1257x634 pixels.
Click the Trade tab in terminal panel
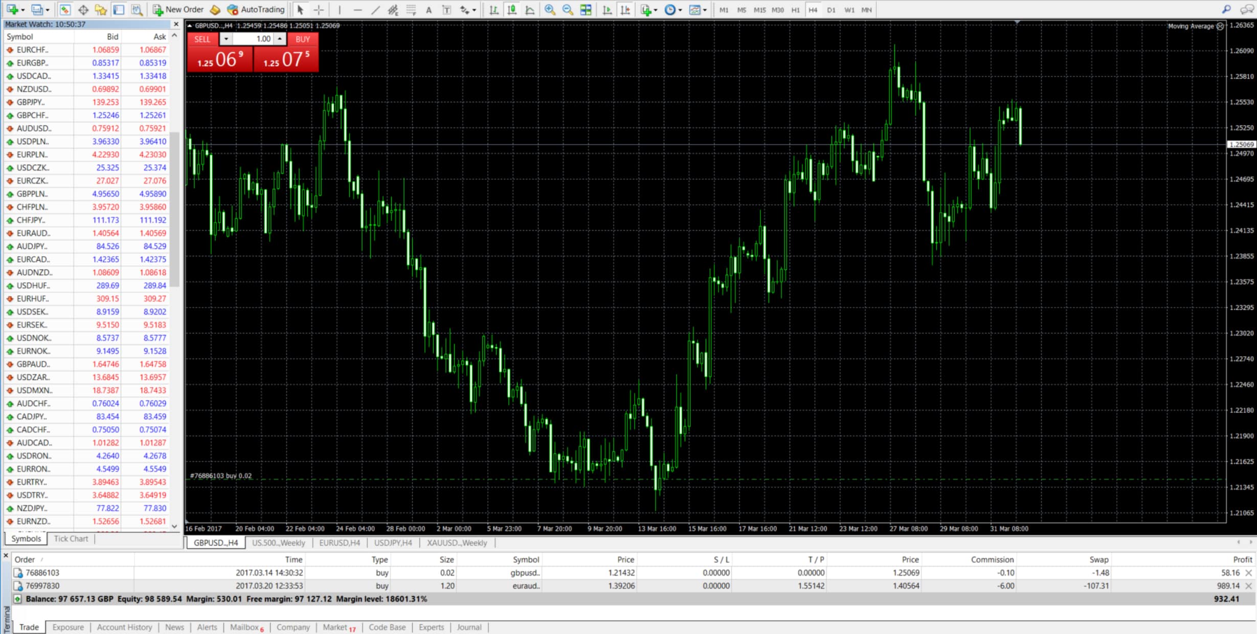coord(28,627)
